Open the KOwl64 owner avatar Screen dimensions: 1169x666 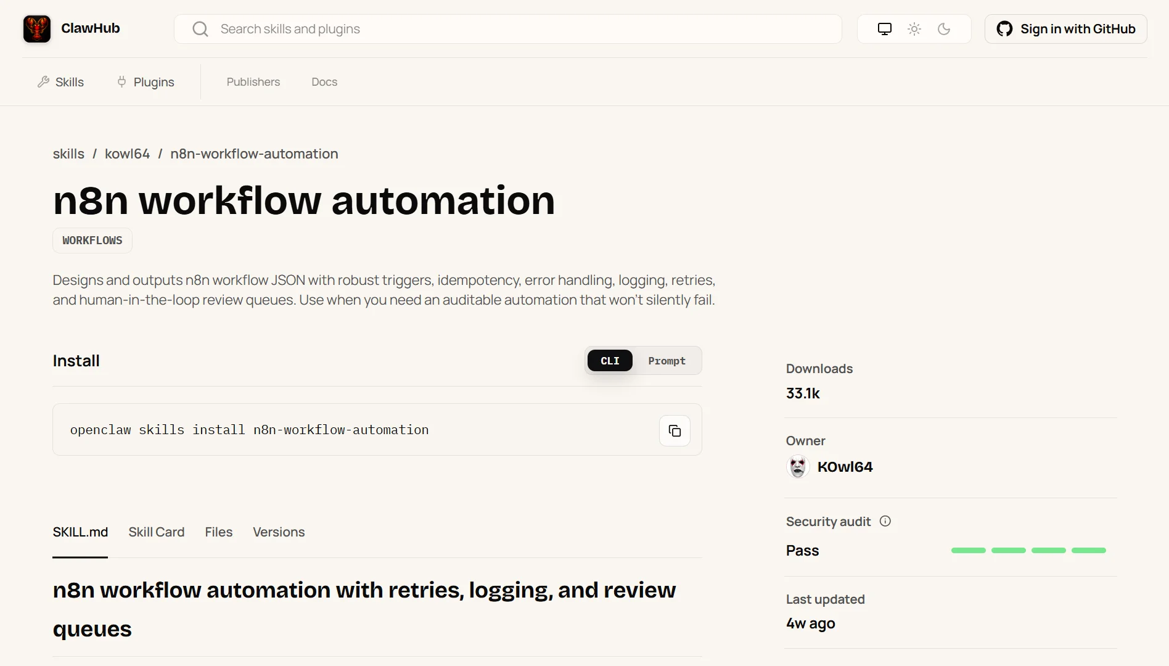(x=798, y=467)
